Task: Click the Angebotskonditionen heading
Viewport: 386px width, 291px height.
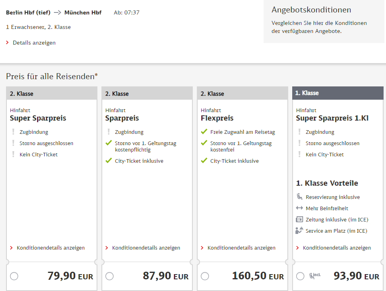Action: (x=312, y=10)
